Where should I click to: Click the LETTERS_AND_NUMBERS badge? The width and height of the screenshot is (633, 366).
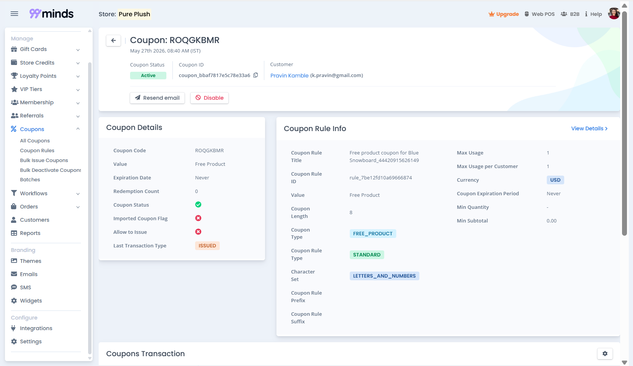point(384,276)
